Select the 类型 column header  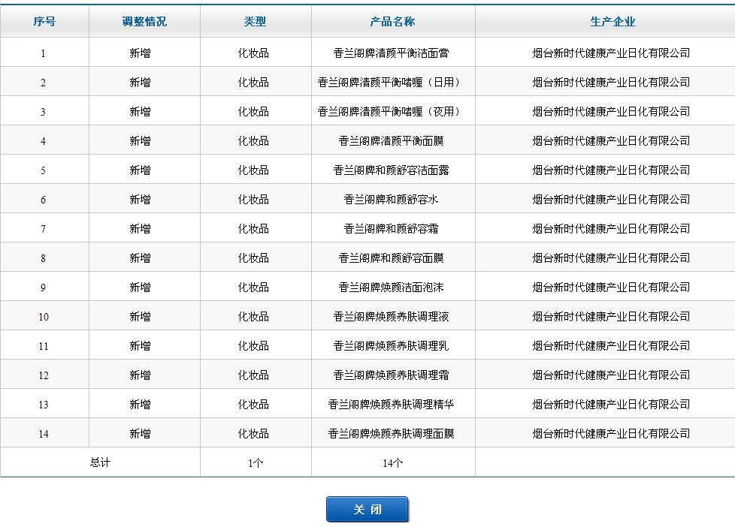pyautogui.click(x=255, y=22)
